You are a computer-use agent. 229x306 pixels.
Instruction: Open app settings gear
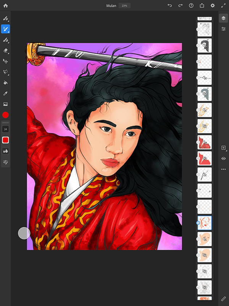tap(213, 5)
